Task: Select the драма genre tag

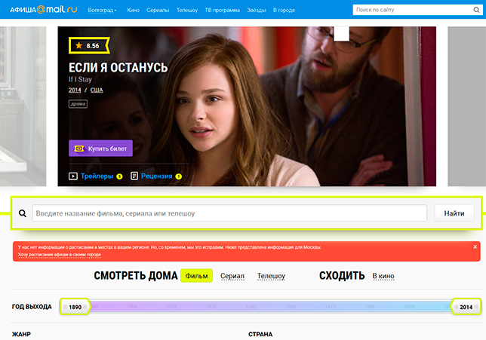Action: click(78, 104)
